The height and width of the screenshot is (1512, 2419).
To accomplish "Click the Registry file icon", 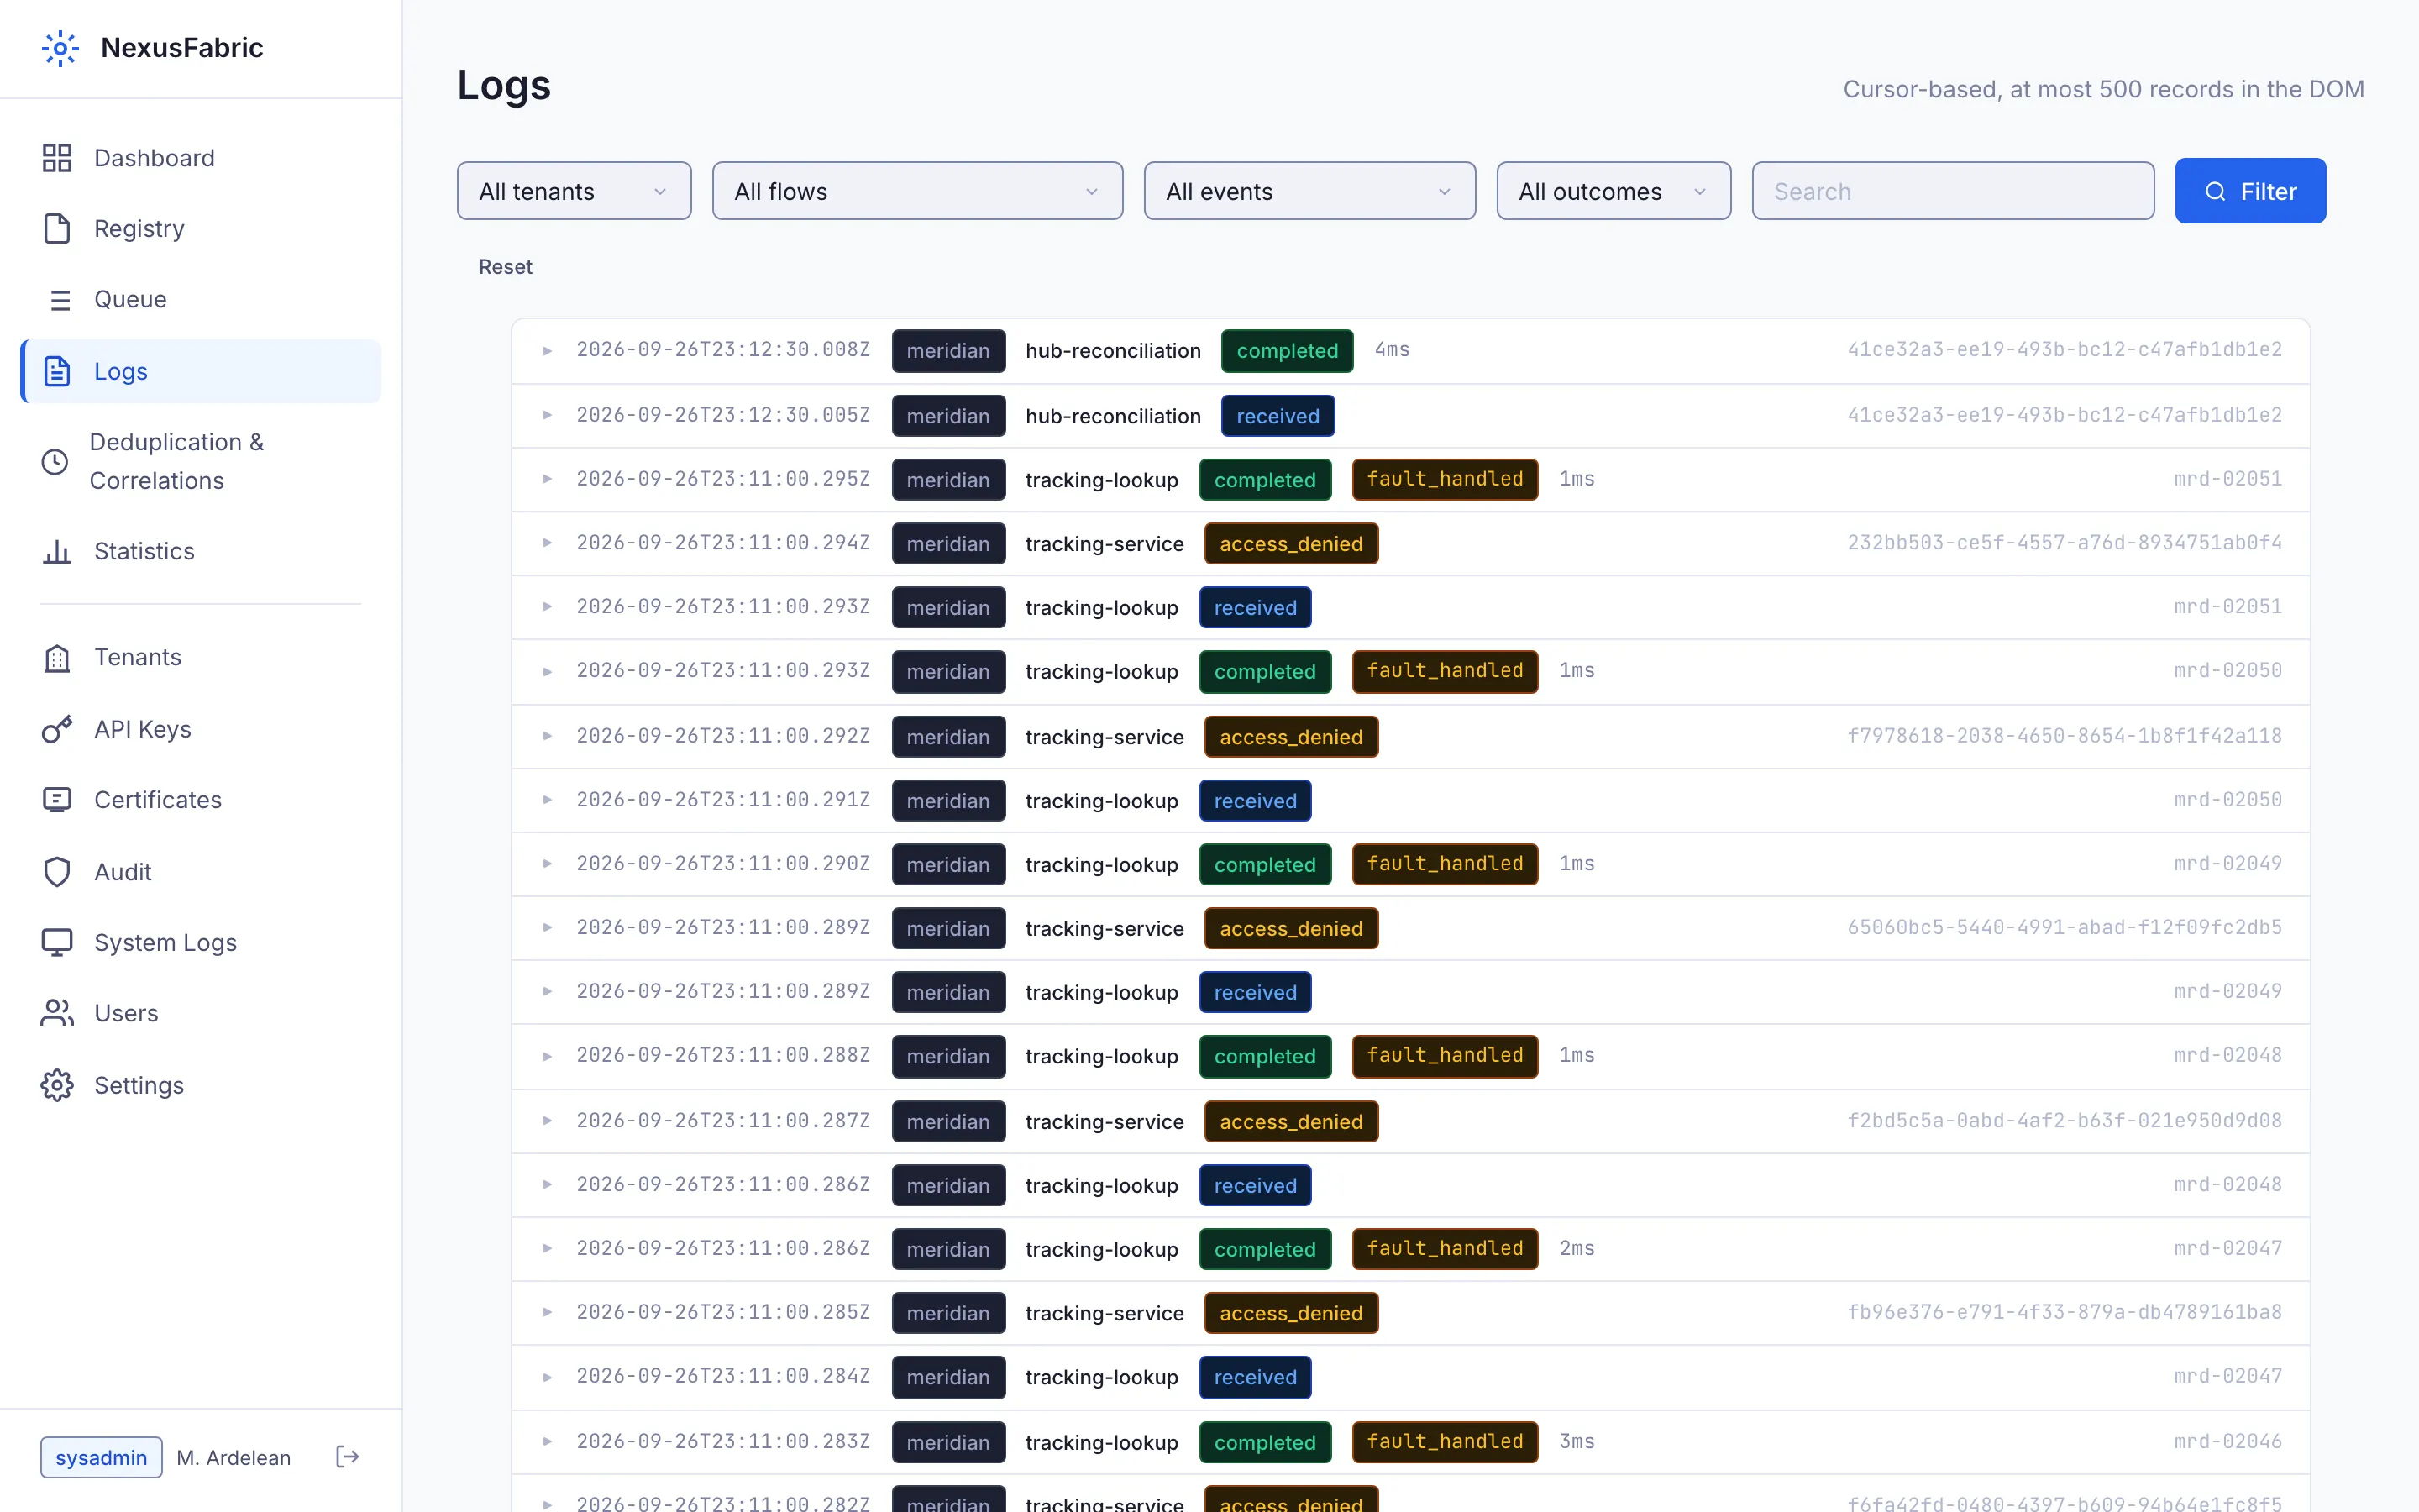I will [57, 228].
